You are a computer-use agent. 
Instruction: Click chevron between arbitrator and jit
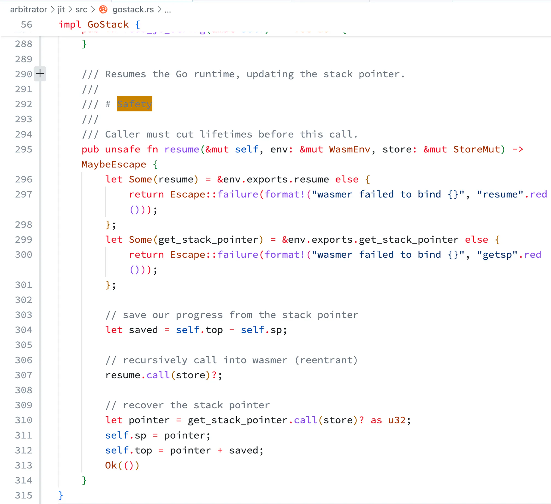coord(53,10)
